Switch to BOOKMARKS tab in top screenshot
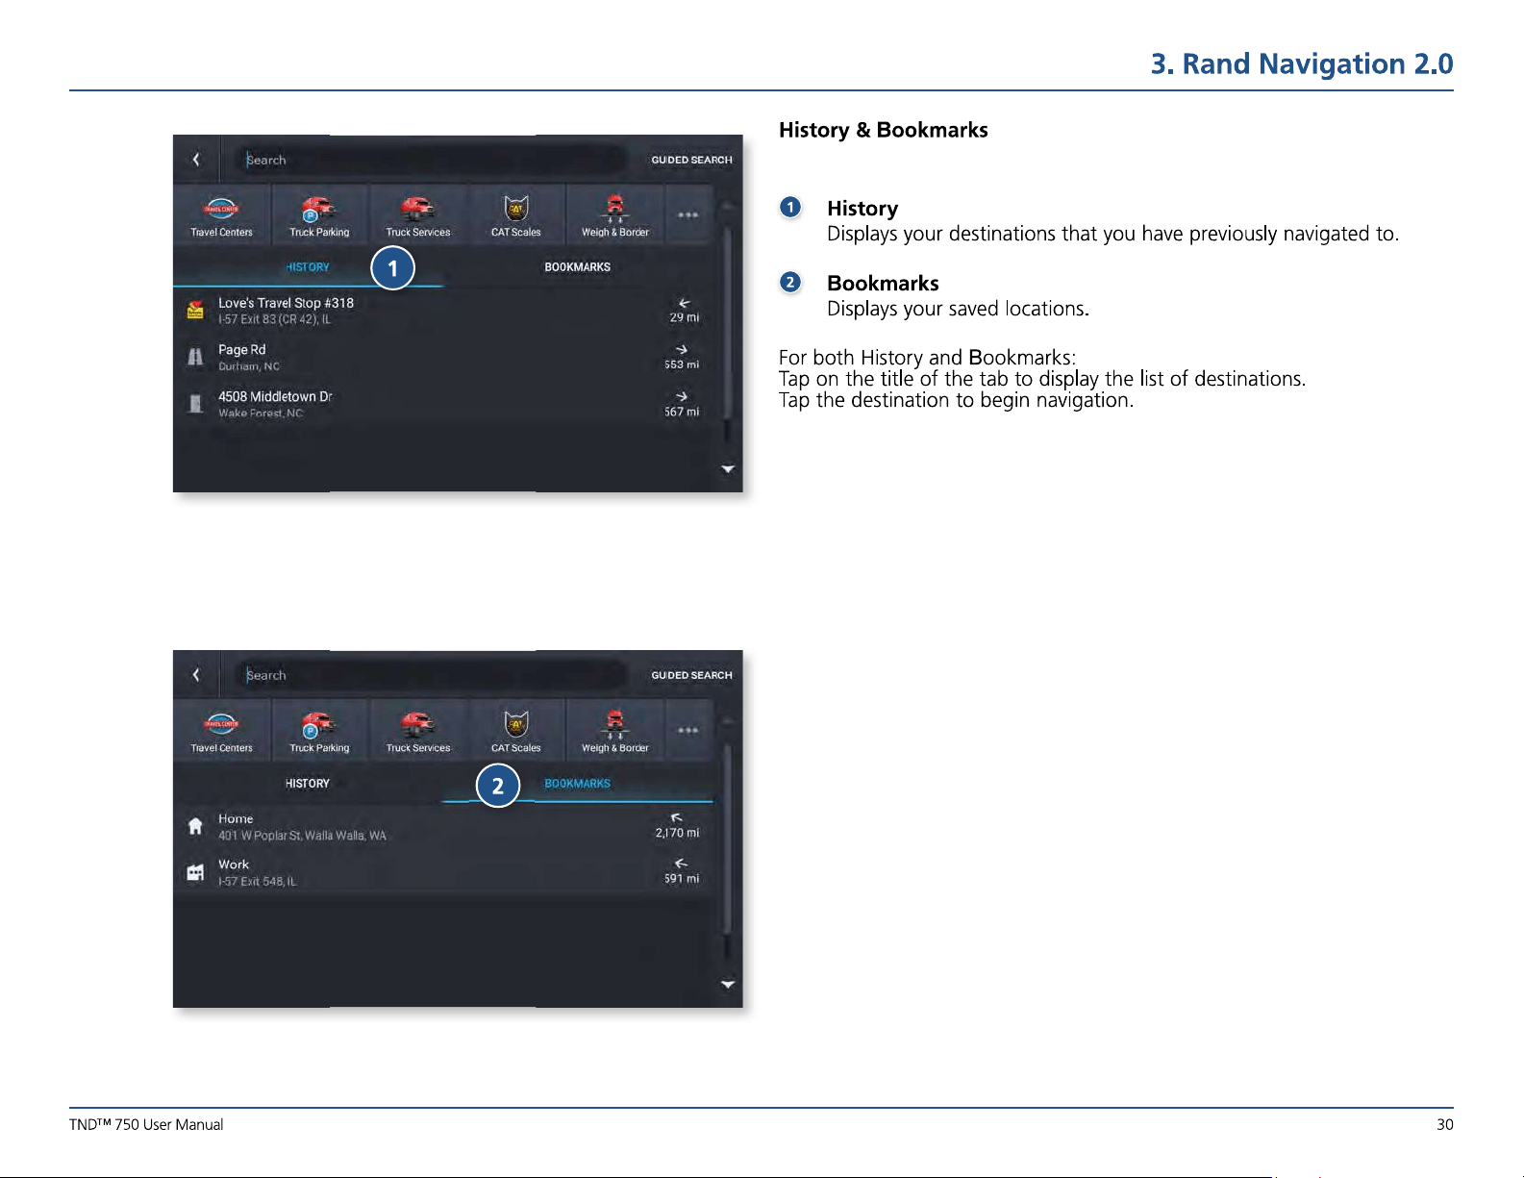Image resolution: width=1524 pixels, height=1178 pixels. tap(578, 267)
